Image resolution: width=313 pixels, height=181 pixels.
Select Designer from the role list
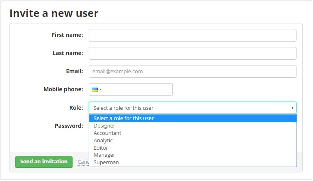coord(104,126)
